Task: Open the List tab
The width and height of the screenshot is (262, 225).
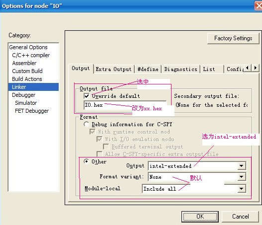Action: click(x=209, y=69)
